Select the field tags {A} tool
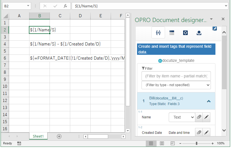This screenshot has height=148, width=231. 158,33
